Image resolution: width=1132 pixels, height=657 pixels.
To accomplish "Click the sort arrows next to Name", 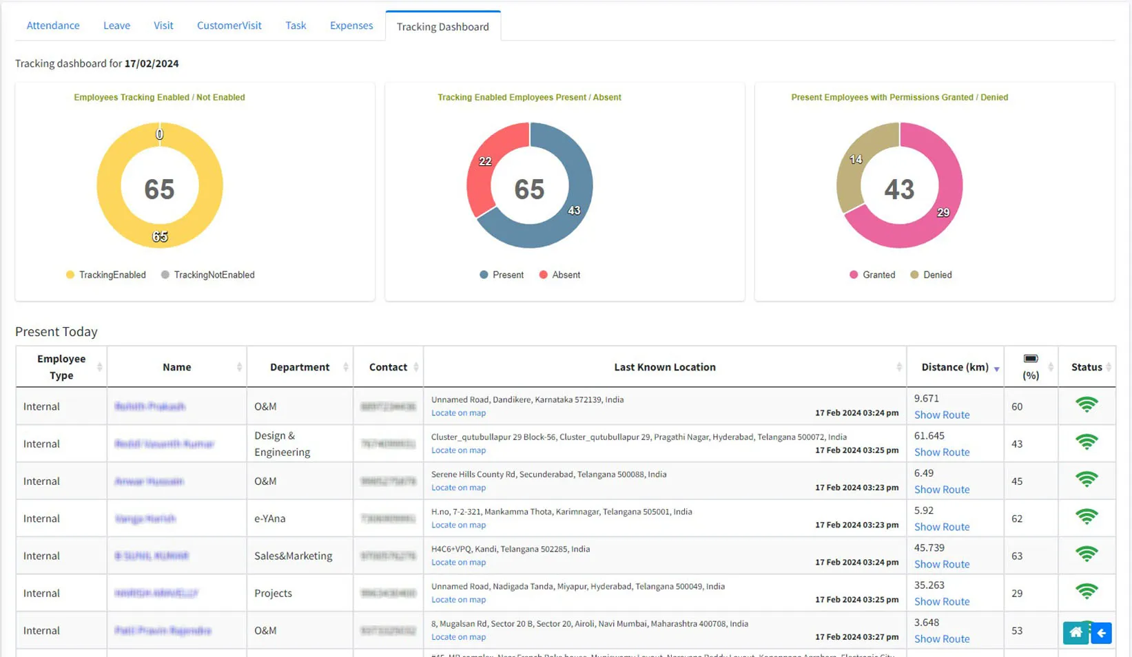I will pos(238,366).
